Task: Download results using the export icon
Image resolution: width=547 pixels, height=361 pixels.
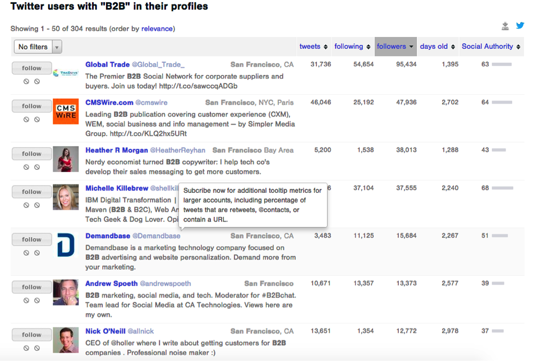Action: click(x=505, y=26)
